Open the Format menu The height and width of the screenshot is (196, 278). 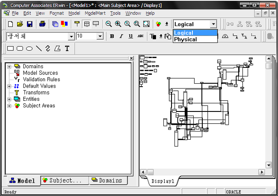pyautogui.click(x=56, y=13)
